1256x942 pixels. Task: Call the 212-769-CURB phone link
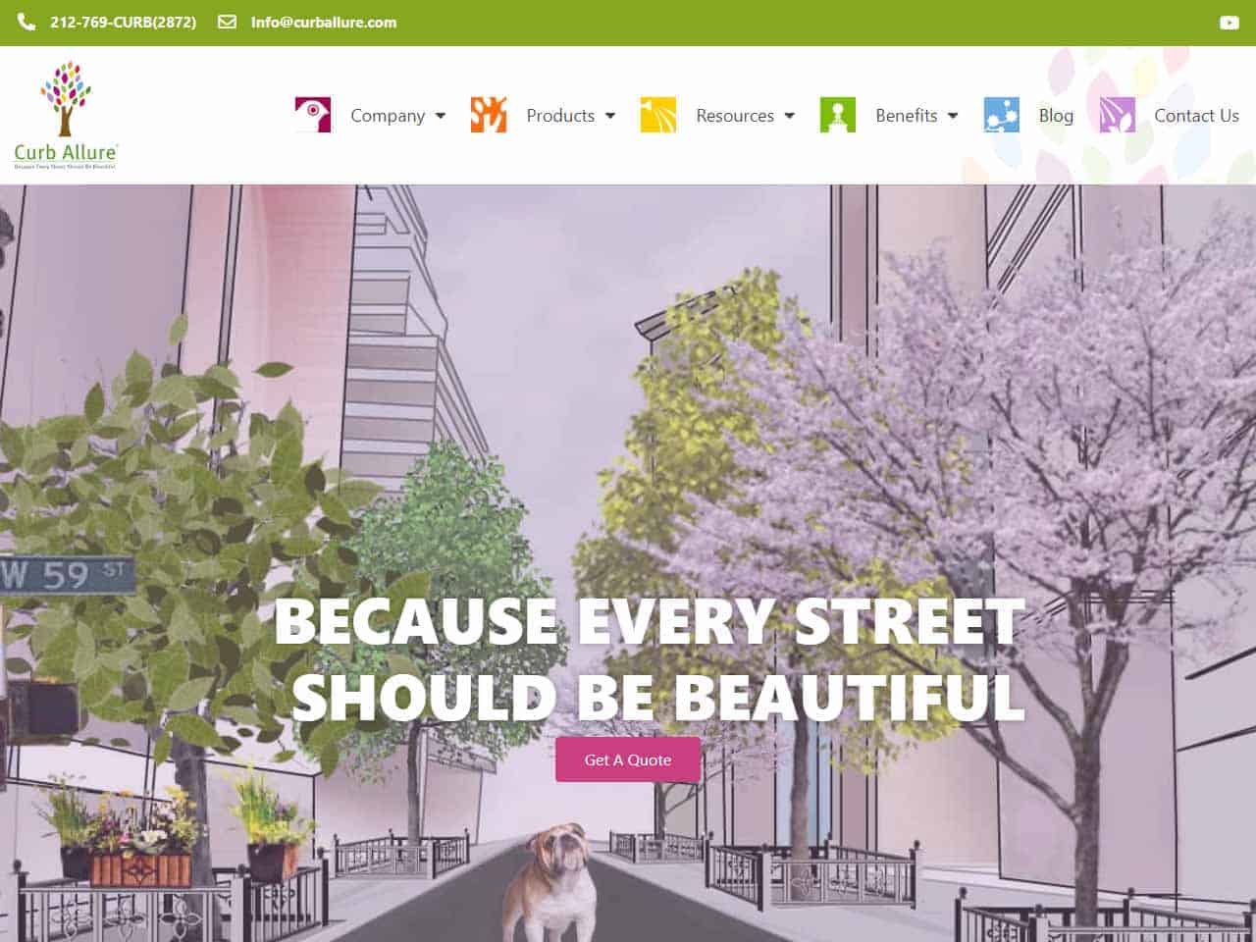(123, 22)
